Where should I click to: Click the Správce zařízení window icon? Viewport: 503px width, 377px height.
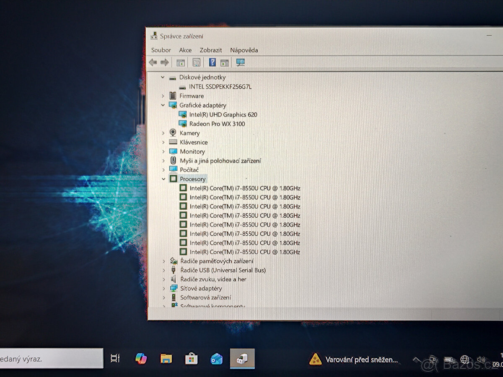[155, 36]
